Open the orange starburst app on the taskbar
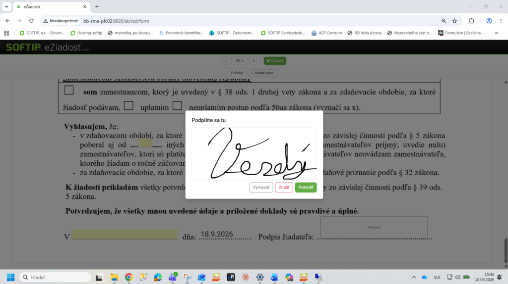The image size is (508, 284). [x=245, y=277]
